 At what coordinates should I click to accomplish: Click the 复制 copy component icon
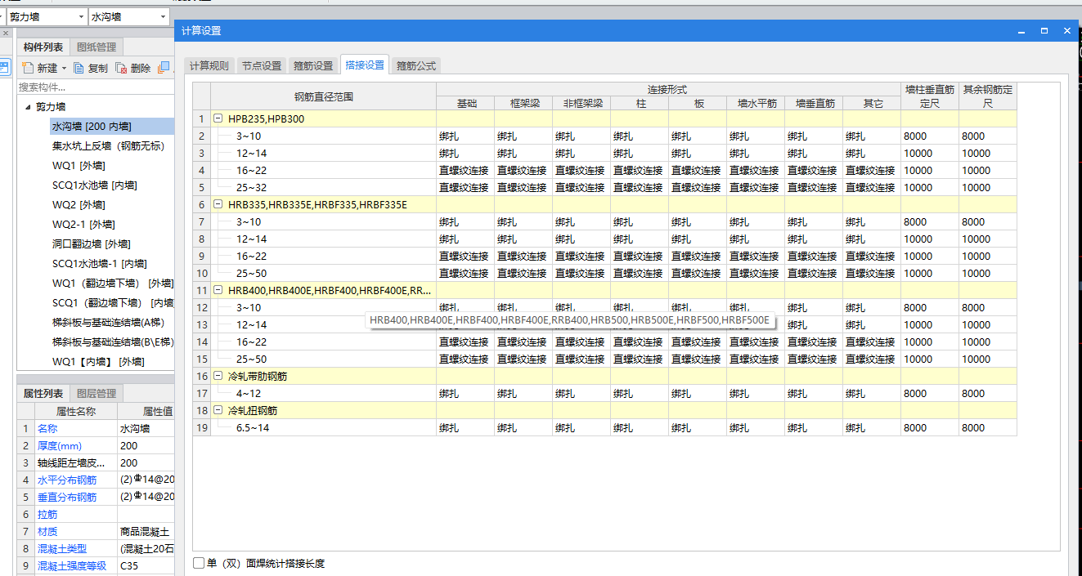point(79,68)
